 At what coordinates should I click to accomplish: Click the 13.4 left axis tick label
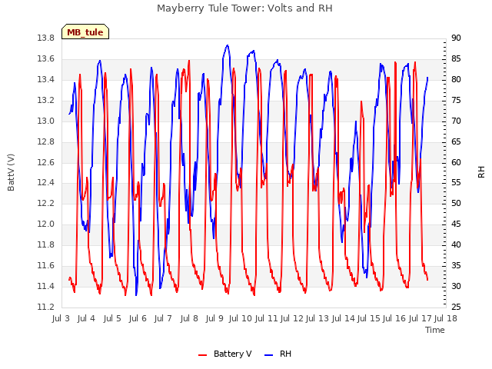click(x=46, y=80)
